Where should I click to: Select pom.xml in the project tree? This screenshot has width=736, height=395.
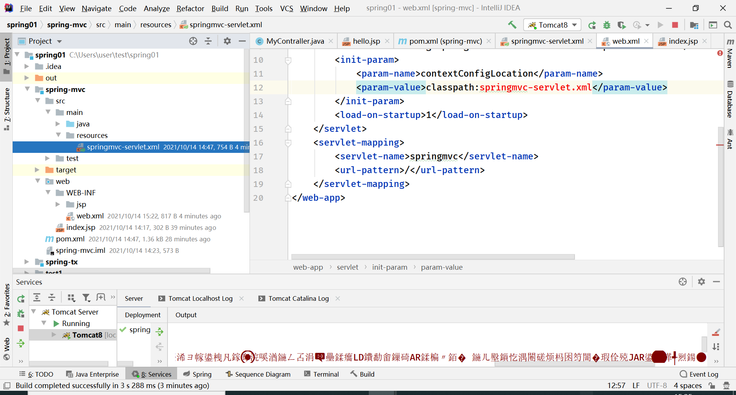tap(70, 239)
